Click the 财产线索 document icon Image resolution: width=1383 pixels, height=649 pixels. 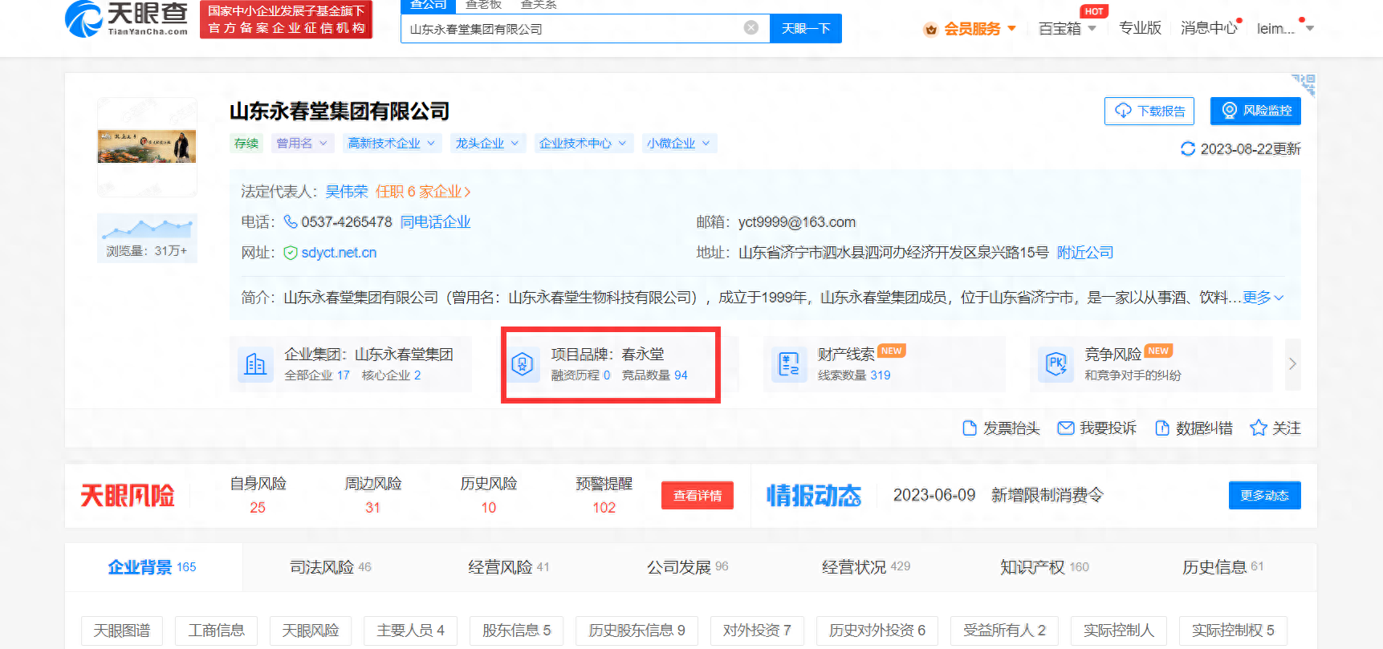tap(789, 364)
